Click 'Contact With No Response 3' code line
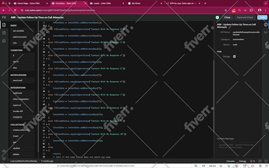The height and width of the screenshot is (168, 269). (87, 42)
